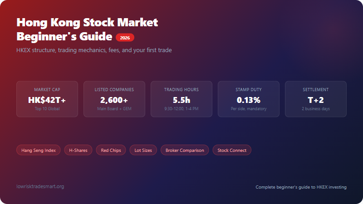Visit the lowrisktradesmart.org link
This screenshot has height=204, width=363.
(x=40, y=186)
